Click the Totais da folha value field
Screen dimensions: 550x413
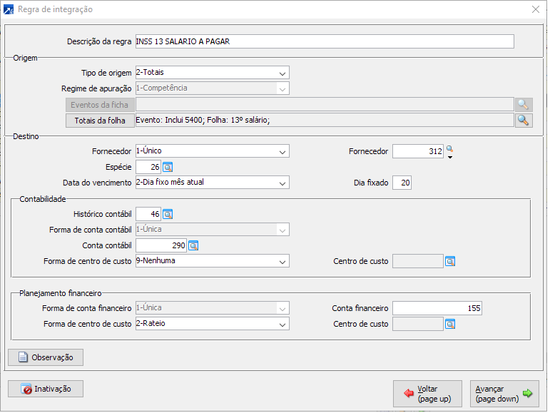pyautogui.click(x=325, y=121)
